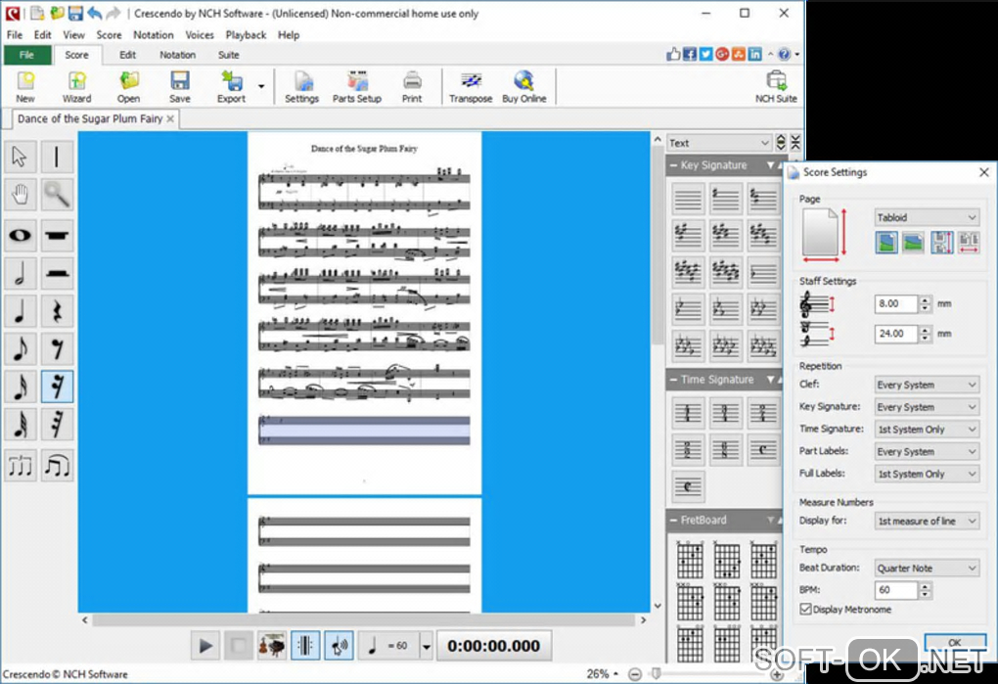Open the Notation menu

pos(154,35)
